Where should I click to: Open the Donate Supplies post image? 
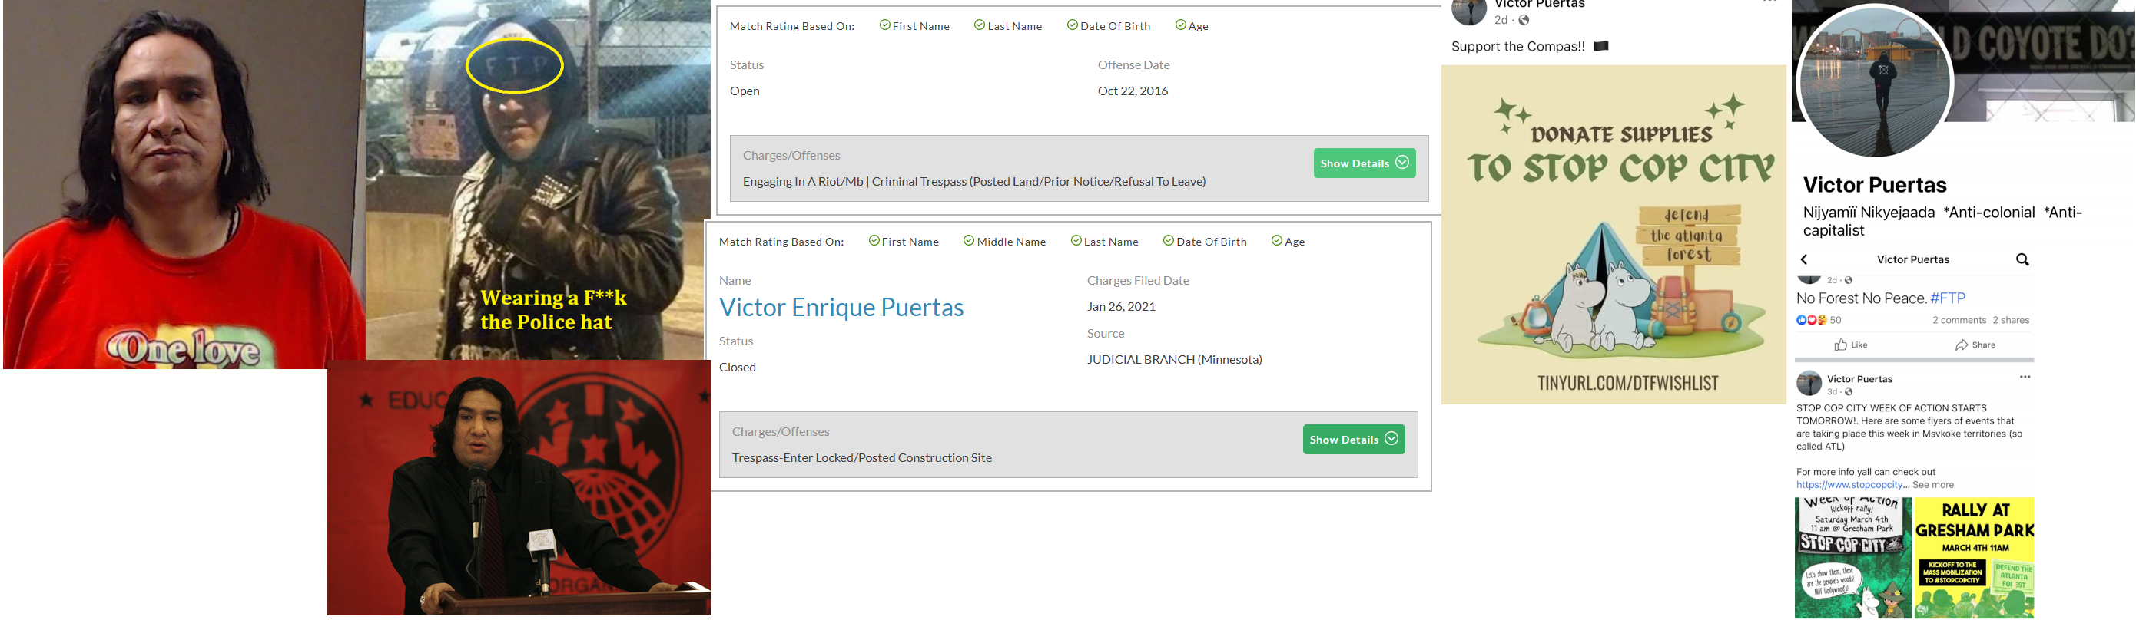pyautogui.click(x=1613, y=235)
